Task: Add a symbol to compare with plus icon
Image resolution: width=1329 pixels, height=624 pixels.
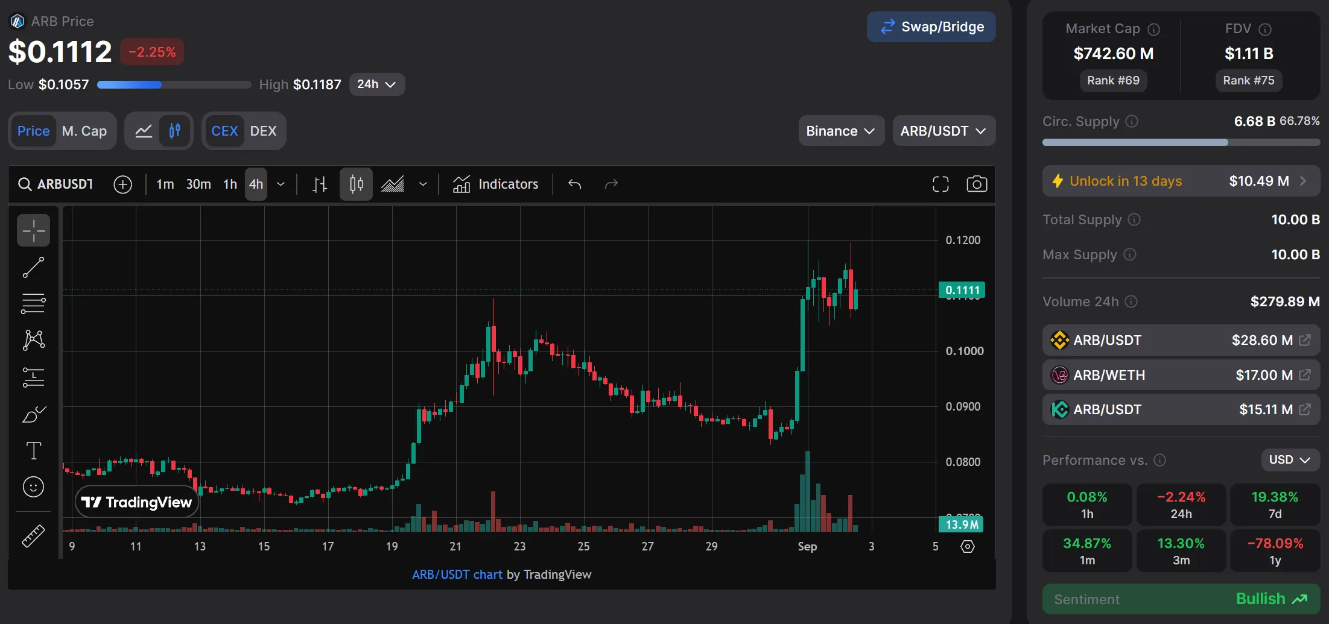Action: coord(122,184)
